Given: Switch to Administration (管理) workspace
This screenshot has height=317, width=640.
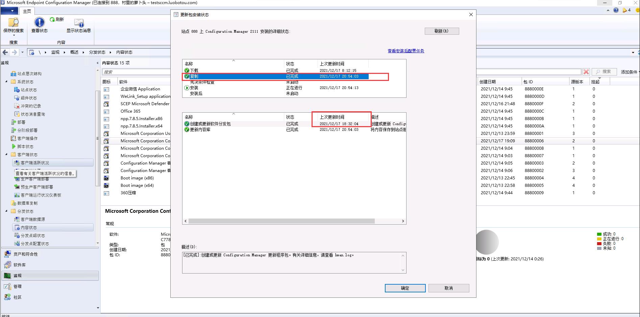Looking at the screenshot, I should point(50,287).
